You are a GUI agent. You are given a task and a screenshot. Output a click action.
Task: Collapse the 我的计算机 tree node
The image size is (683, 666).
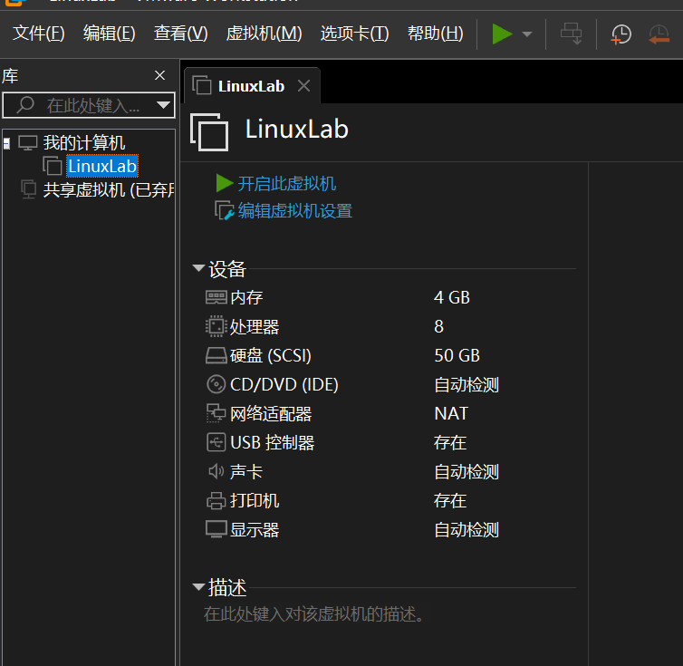tap(6, 143)
